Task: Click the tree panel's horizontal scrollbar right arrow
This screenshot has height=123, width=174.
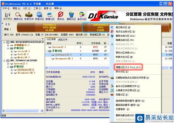Action: click(x=42, y=111)
